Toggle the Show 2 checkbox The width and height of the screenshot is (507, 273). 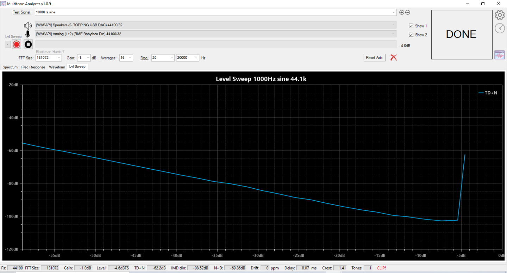pyautogui.click(x=411, y=35)
